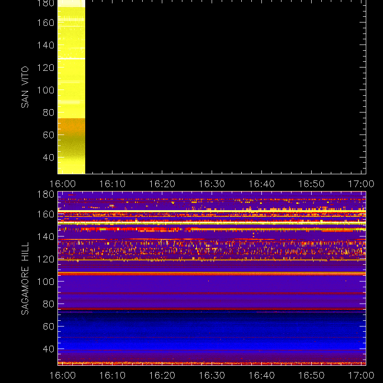Image resolution: width=383 pixels, height=383 pixels.
Task: Select the 160 tick label on SAN VITO plot
Action: coord(45,23)
